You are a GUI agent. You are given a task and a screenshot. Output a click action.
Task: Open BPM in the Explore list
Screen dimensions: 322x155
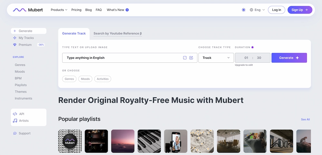[18, 78]
